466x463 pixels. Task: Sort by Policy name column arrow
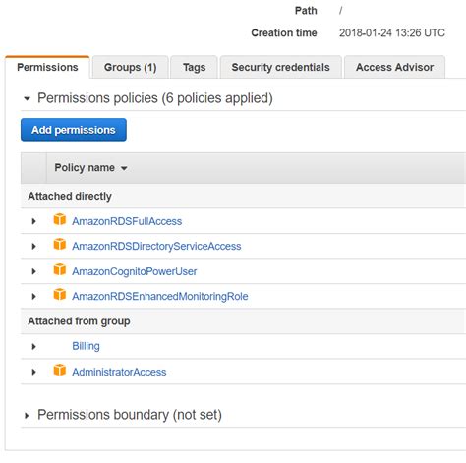[124, 168]
